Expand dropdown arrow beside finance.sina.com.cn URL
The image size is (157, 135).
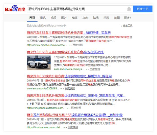[64, 127]
